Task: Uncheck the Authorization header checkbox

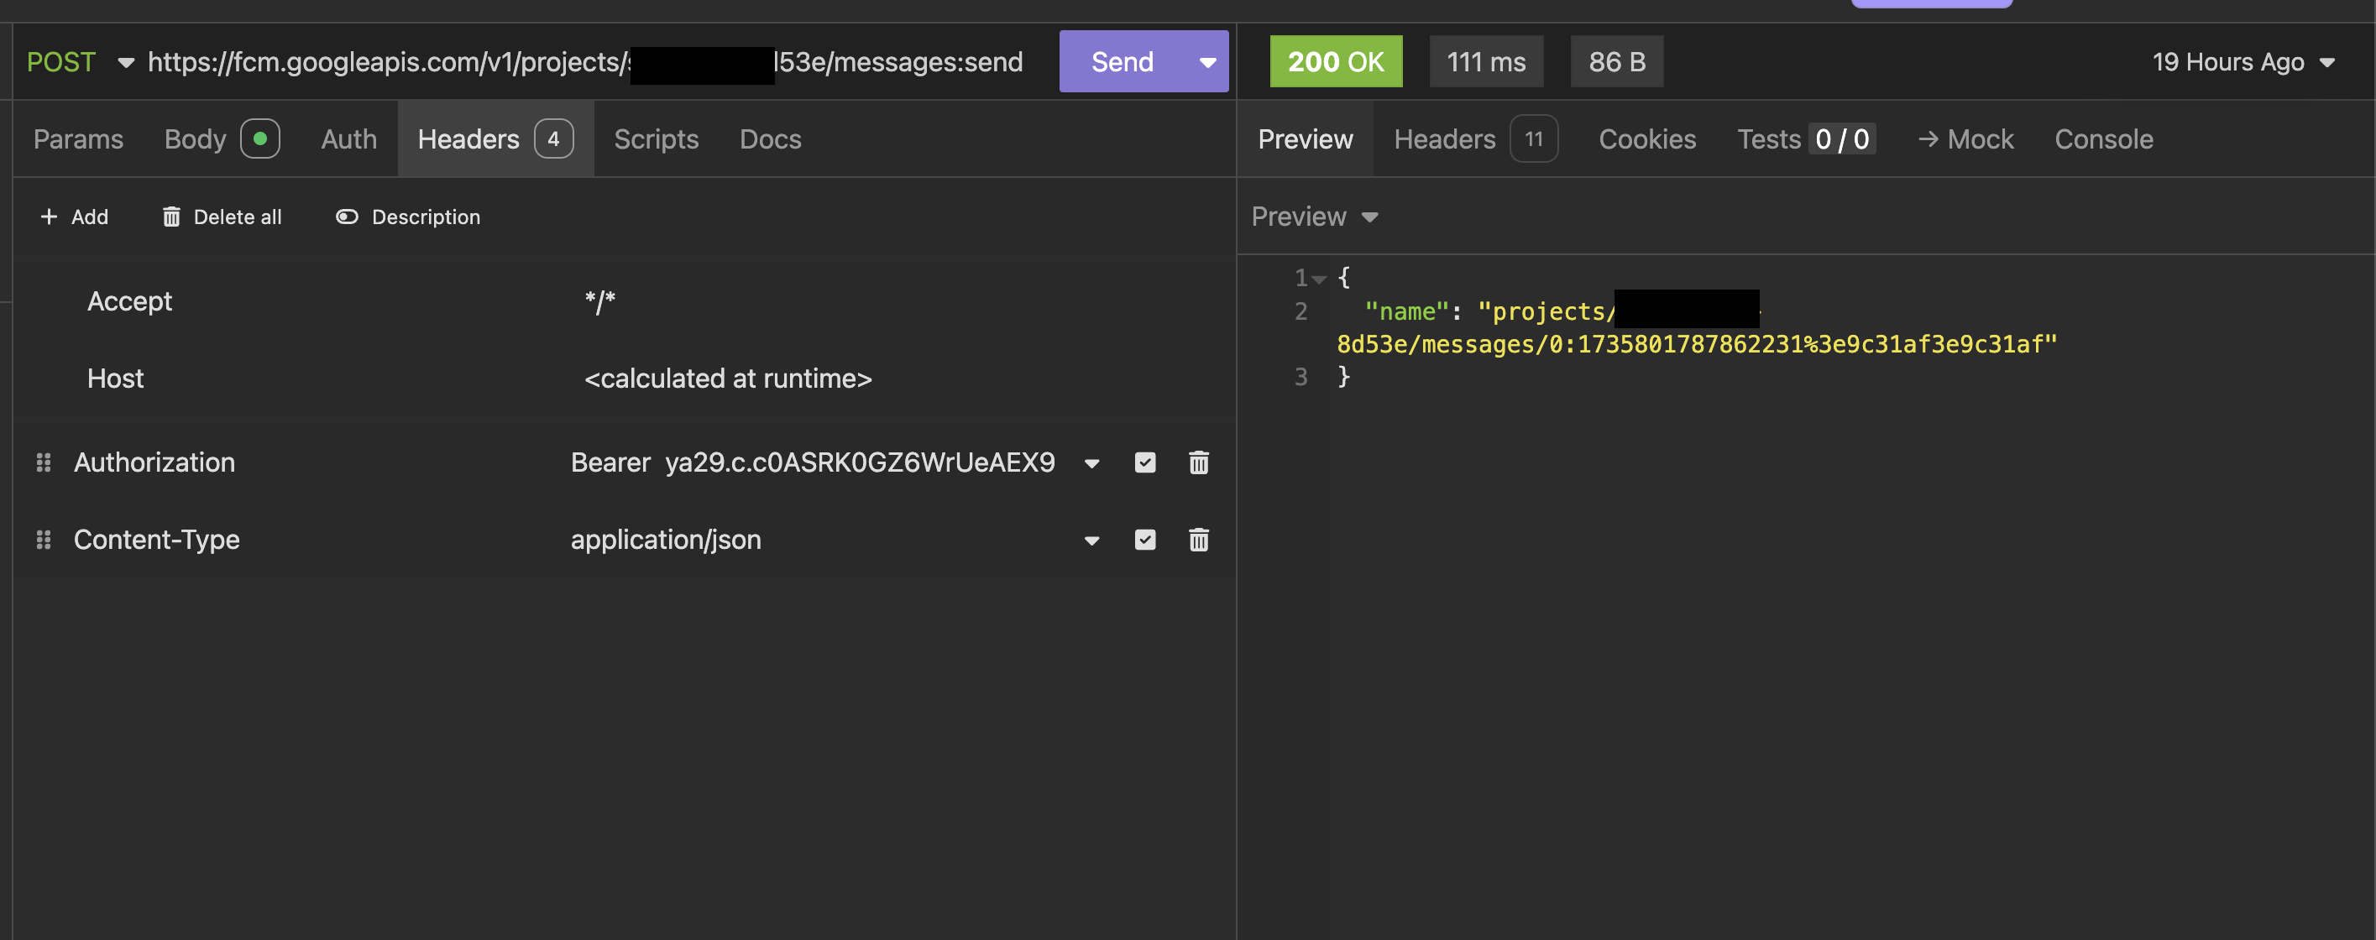Action: coord(1144,462)
